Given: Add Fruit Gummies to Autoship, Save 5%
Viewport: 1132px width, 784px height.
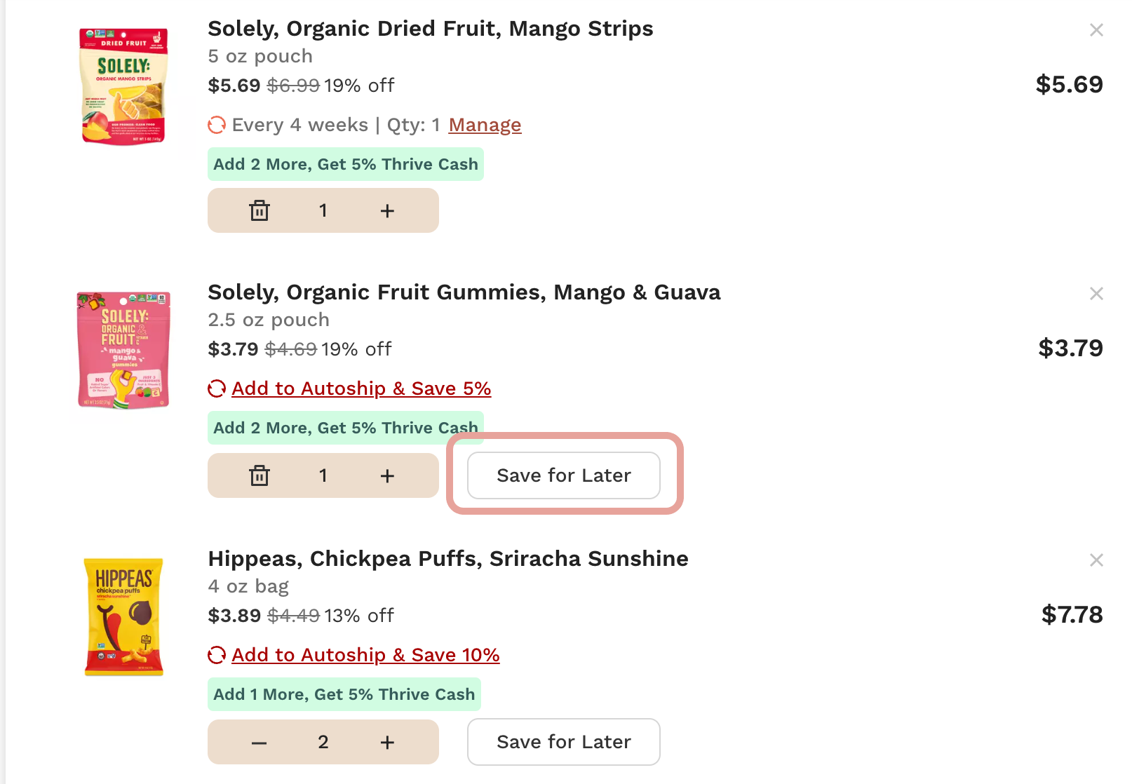Looking at the screenshot, I should tap(361, 388).
